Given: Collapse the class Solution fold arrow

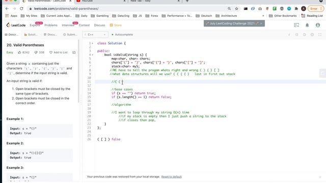Looking at the screenshot, I should click(x=93, y=43).
